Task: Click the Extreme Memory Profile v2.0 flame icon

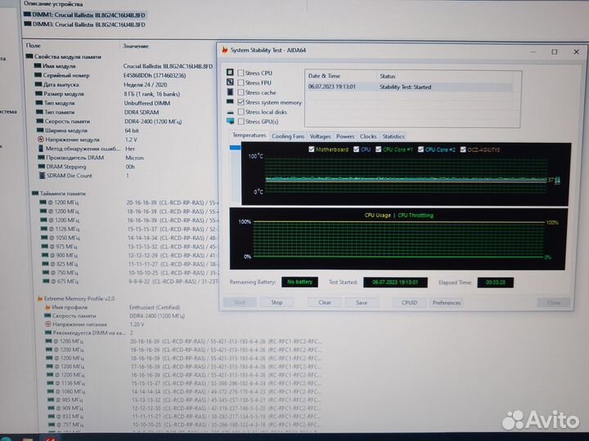Action: [40, 299]
